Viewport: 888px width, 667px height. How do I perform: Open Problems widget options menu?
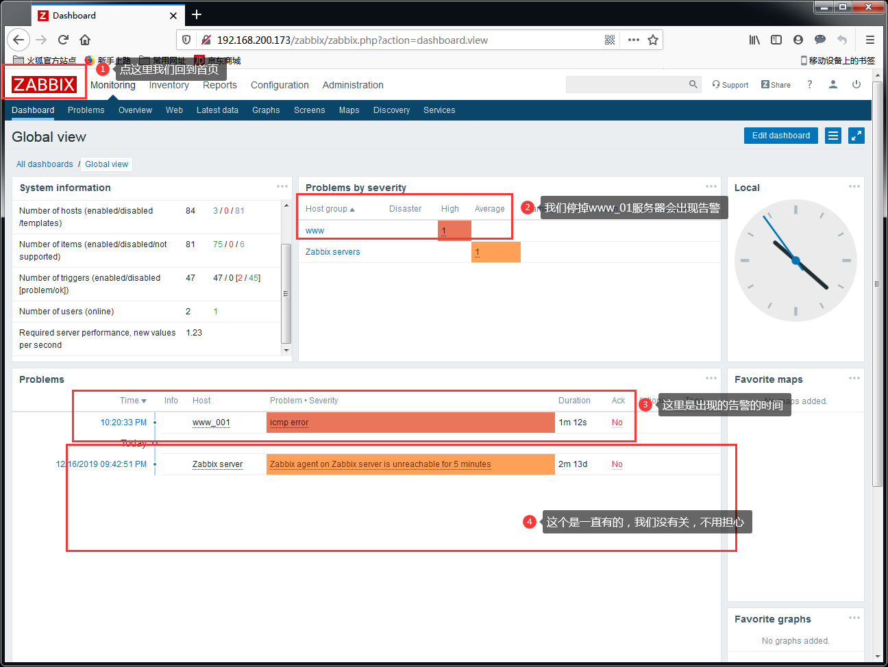coord(711,378)
